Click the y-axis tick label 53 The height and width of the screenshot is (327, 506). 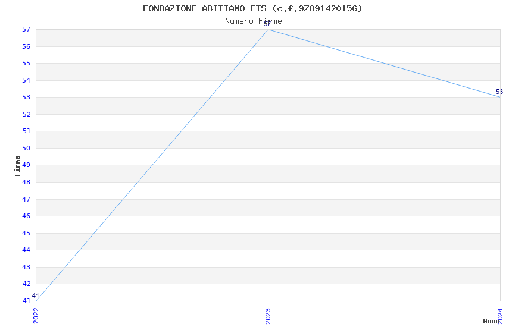tap(26, 98)
